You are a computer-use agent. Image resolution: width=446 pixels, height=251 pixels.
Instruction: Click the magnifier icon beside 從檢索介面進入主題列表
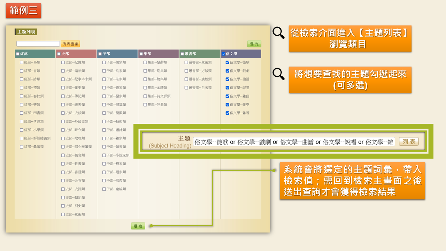[x=278, y=33]
